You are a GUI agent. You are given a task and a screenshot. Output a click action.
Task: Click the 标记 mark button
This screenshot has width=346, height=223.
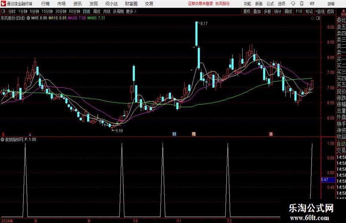pyautogui.click(x=309, y=11)
